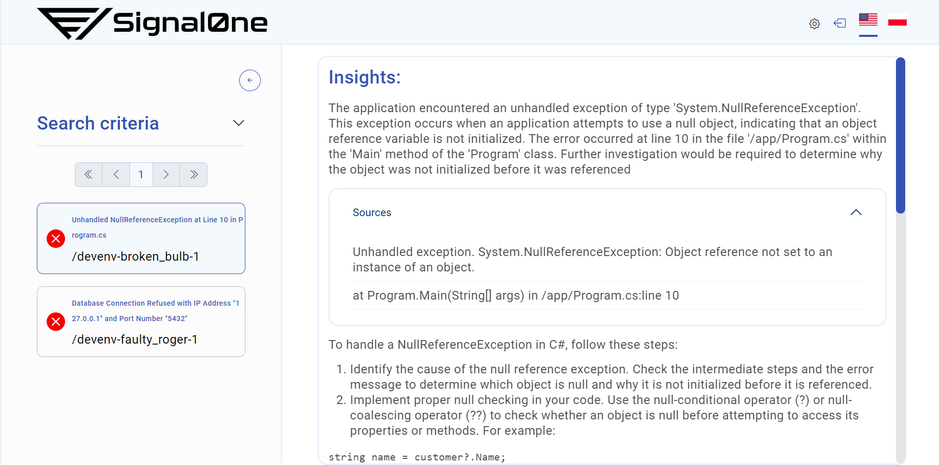Click the Search criteria heading
939x465 pixels.
click(x=98, y=123)
